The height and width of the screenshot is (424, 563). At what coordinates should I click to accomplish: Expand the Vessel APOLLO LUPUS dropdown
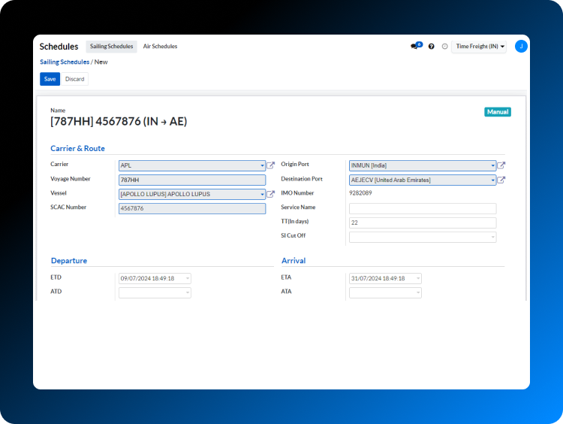(x=262, y=194)
